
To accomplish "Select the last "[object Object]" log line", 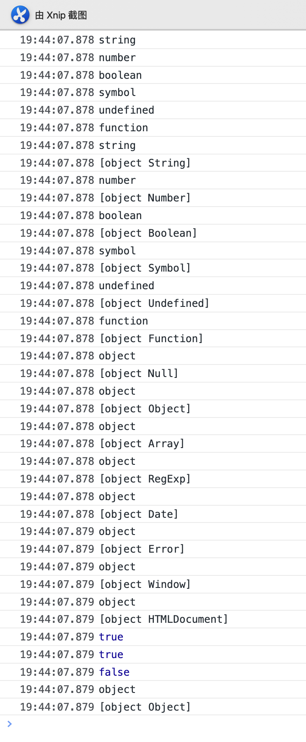I will coord(145,707).
